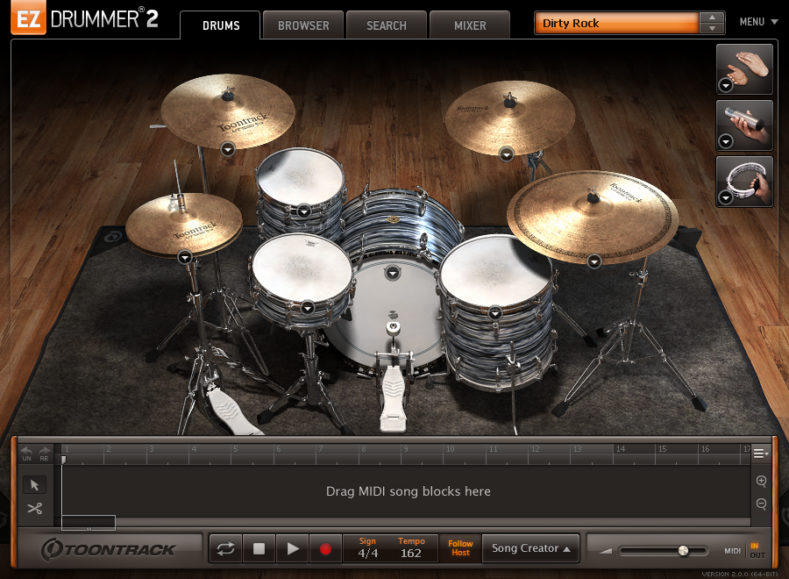Viewport: 789px width, 579px height.
Task: Click the ride cymbal surface
Action: tap(593, 217)
